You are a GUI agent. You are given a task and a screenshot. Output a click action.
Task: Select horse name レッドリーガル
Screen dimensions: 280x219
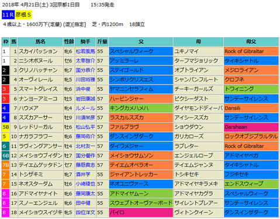(x=36, y=127)
